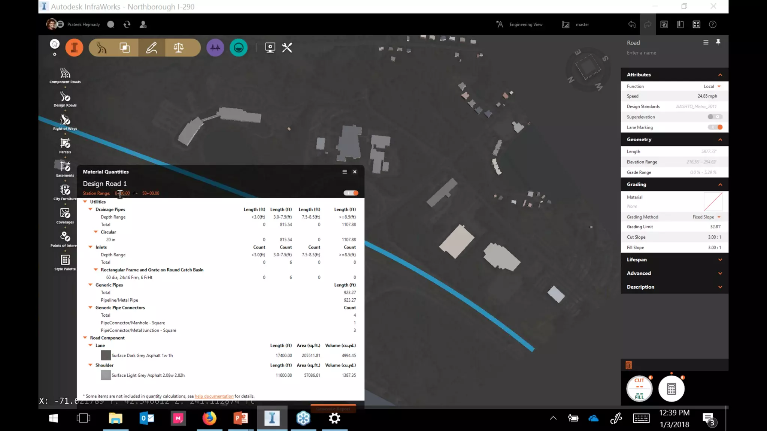Collapse the Inlets node

(x=90, y=247)
